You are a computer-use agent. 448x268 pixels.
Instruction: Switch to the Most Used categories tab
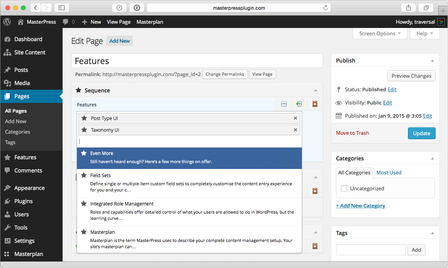(388, 173)
